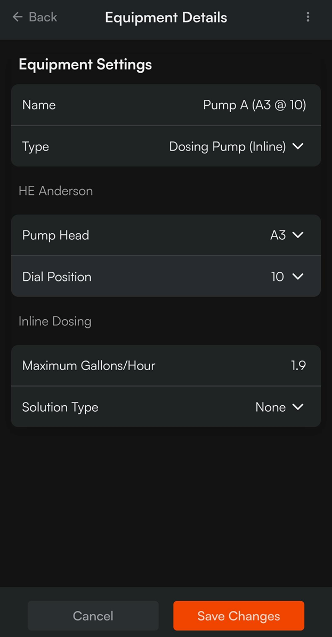Open the Dial Position chevron
Screen dimensions: 332x637
(298, 277)
